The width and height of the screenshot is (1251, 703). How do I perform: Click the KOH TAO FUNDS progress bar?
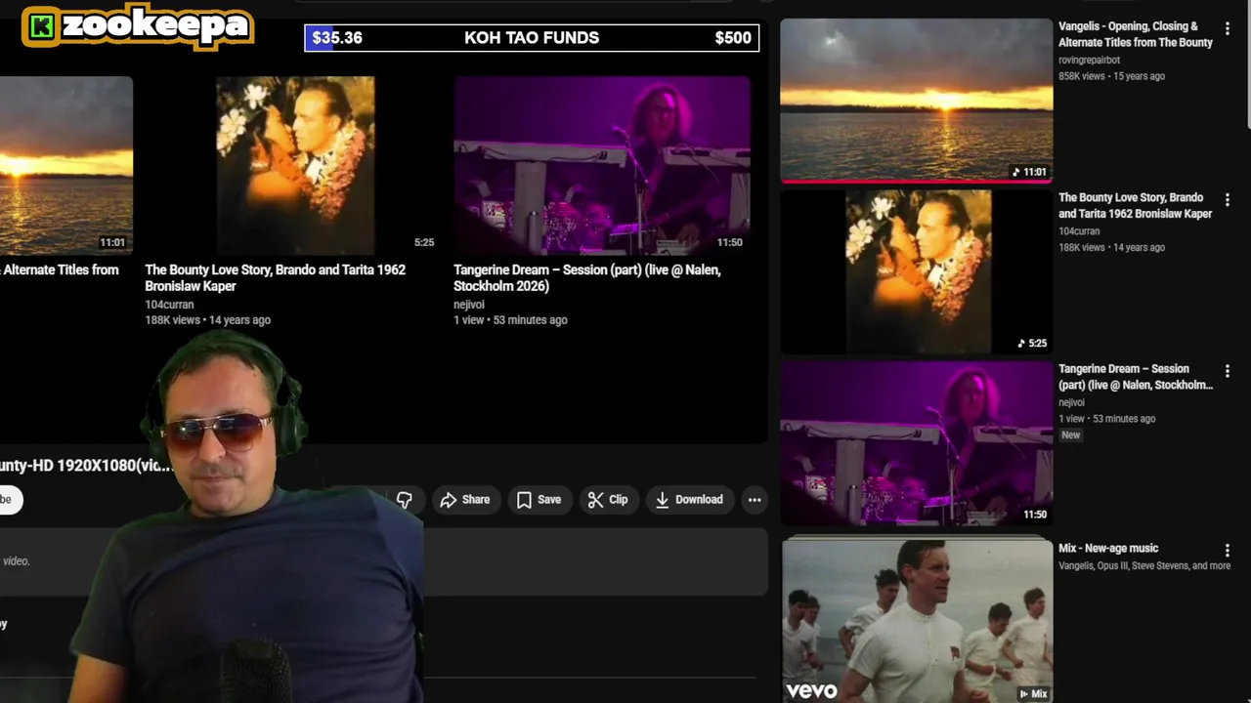pos(532,38)
